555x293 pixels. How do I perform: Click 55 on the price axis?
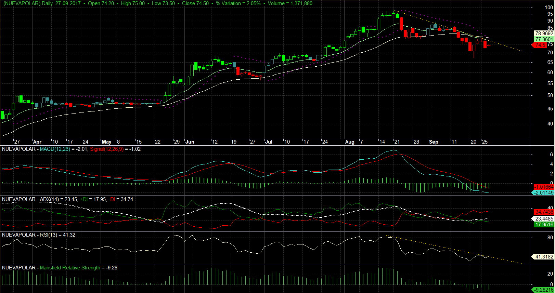(550, 83)
